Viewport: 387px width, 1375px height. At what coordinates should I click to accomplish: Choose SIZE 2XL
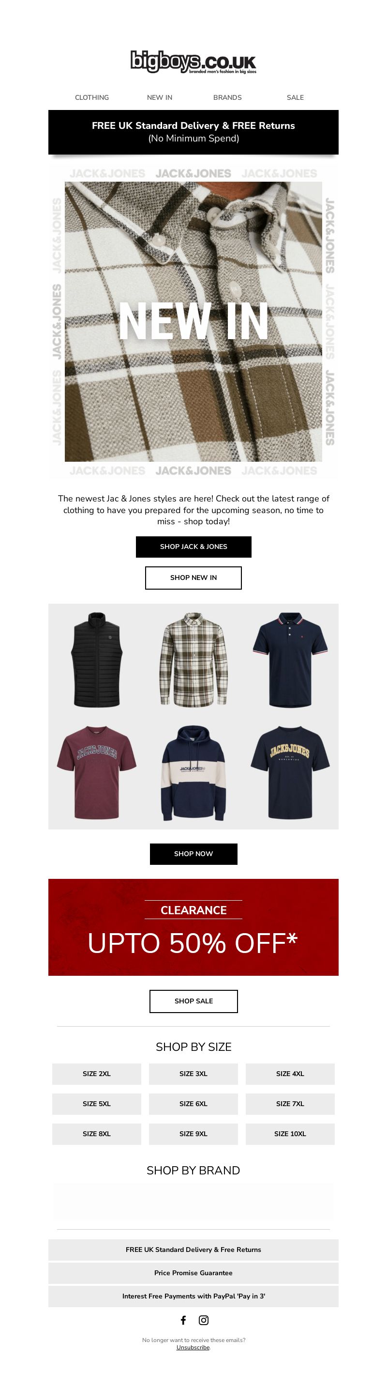click(x=96, y=1074)
